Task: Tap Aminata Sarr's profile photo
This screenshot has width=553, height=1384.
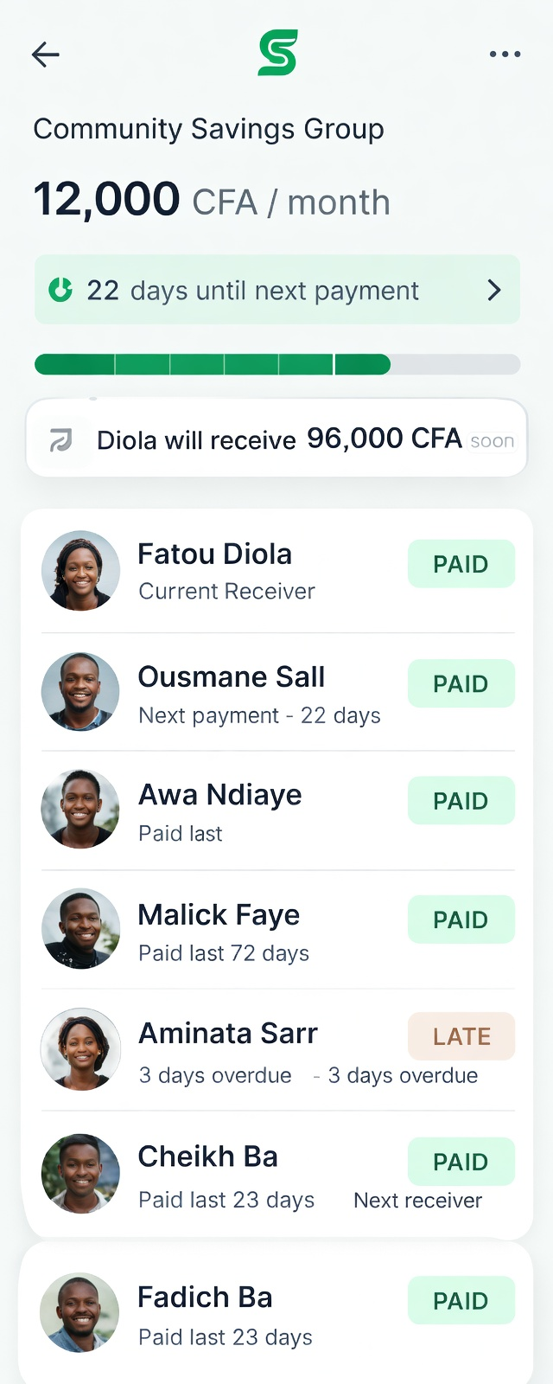Action: [81, 1048]
